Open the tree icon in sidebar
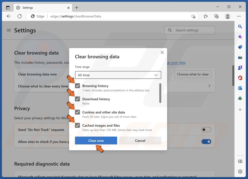Image resolution: width=248 pixels, height=179 pixels. click(240, 98)
